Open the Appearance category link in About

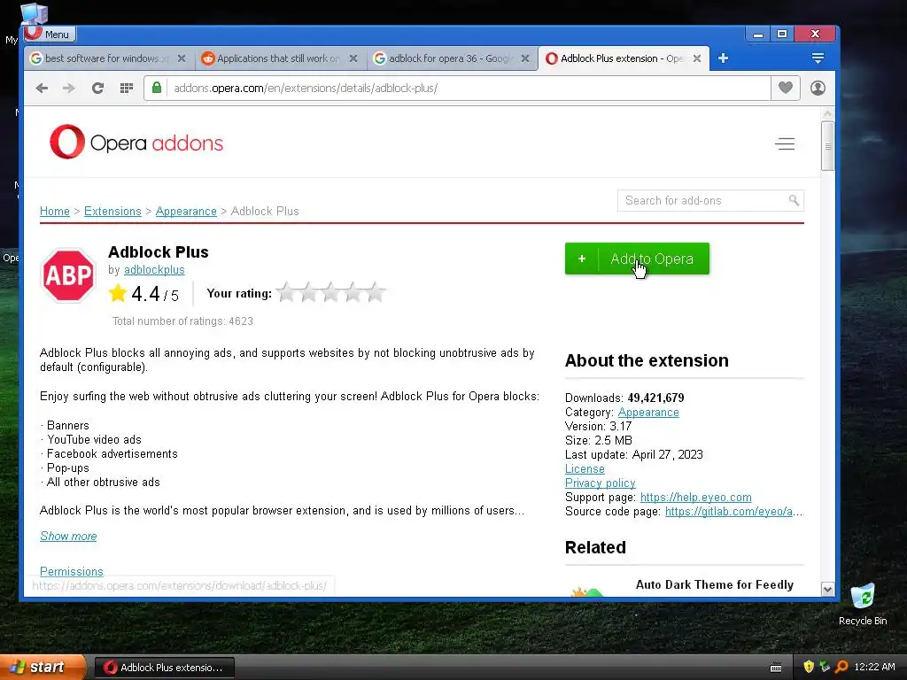pyautogui.click(x=648, y=413)
